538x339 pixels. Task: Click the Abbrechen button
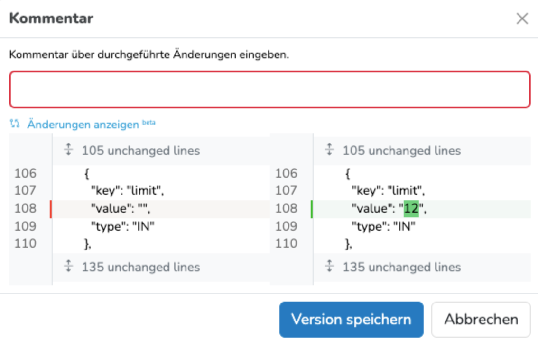pyautogui.click(x=481, y=319)
